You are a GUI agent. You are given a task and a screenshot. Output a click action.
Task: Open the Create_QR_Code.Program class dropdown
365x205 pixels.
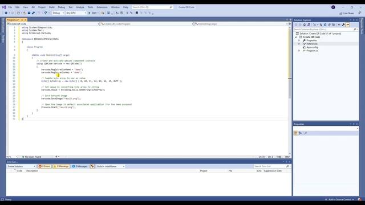147,24
